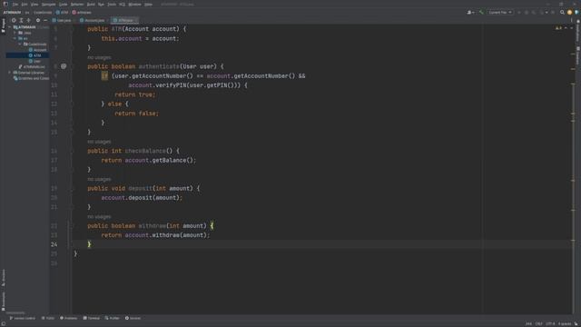The height and width of the screenshot is (327, 581).
Task: Click the 'no usages' hint above withdraw
Action: 99,216
